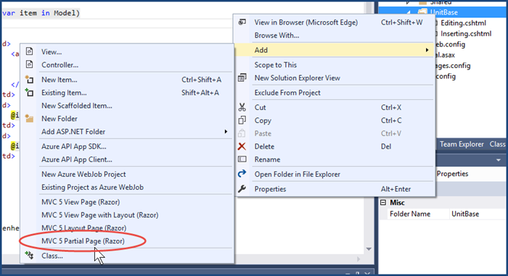Open Inserting.cshtml in Solution Explorer
The image size is (508, 276).
(x=466, y=33)
